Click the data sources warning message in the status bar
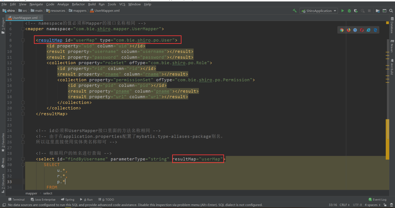Image resolution: width=395 pixels, height=208 pixels. [x=135, y=205]
